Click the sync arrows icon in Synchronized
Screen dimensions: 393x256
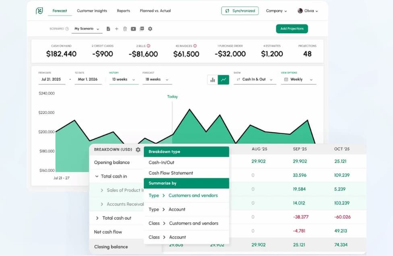pos(227,11)
